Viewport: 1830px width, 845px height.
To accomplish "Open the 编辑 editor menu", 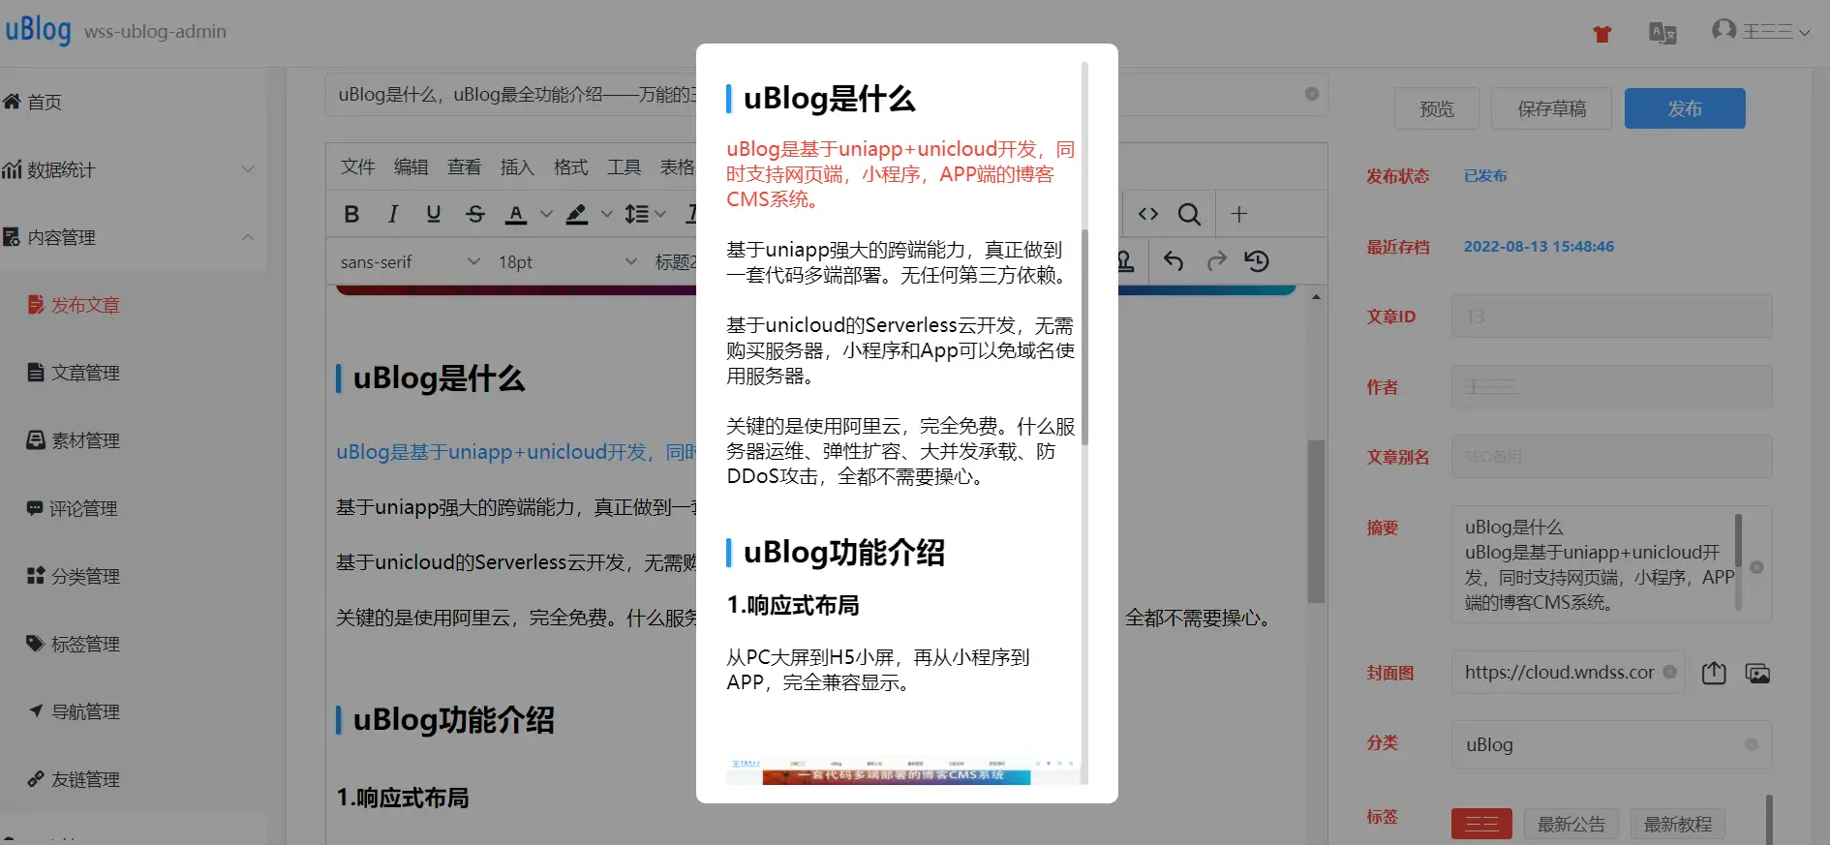I will [x=411, y=167].
